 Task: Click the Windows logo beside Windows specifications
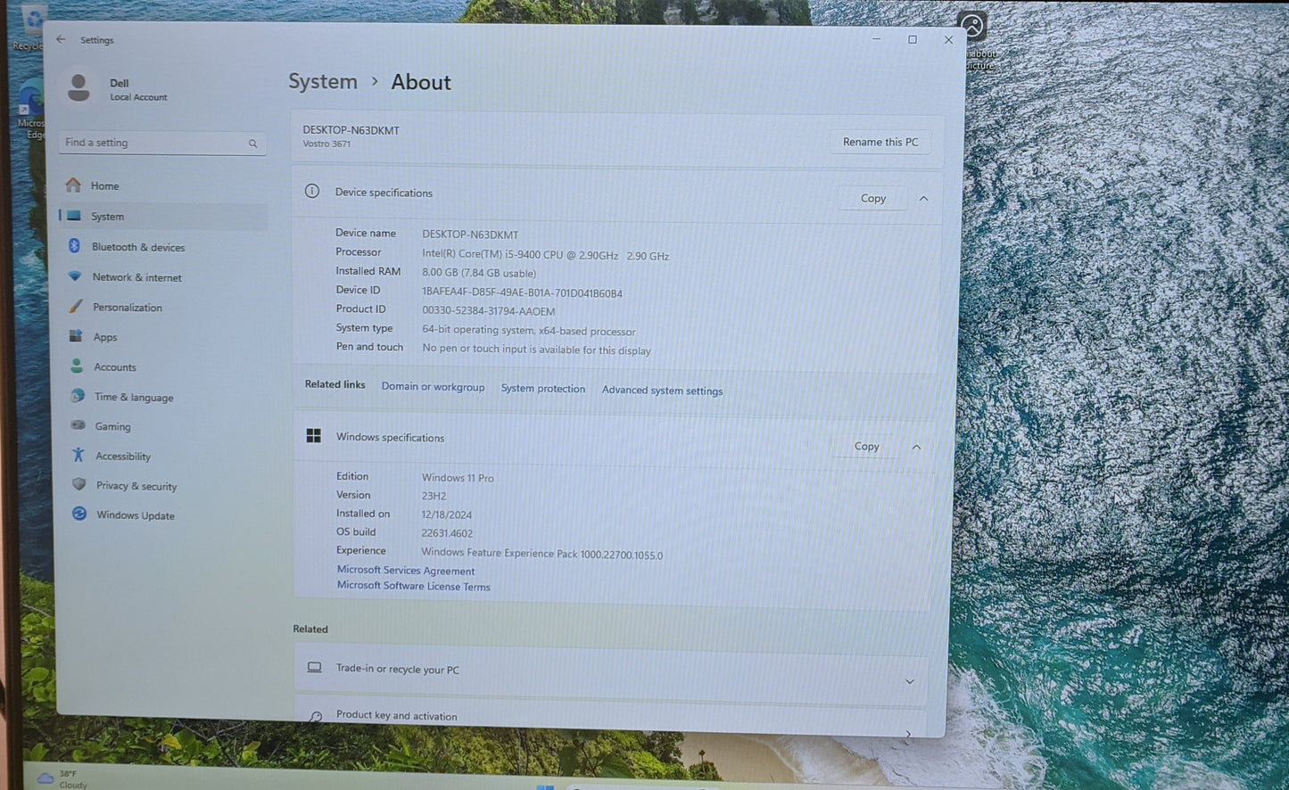point(314,435)
